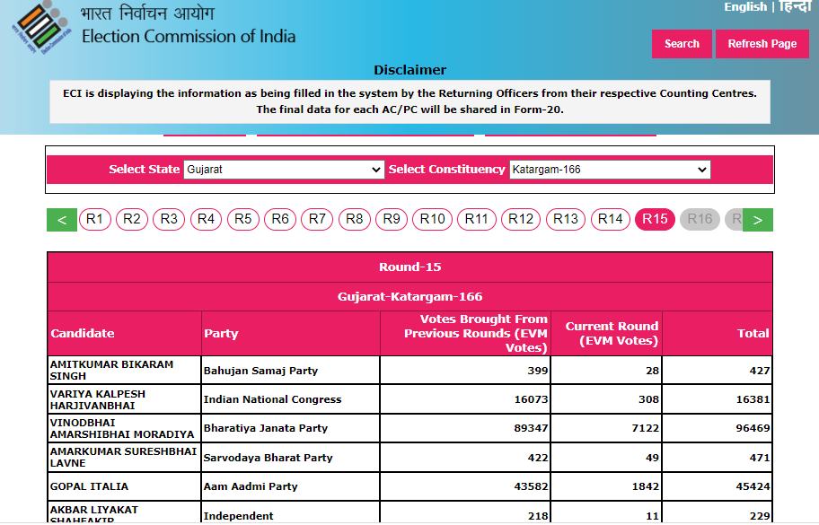Open the Select Constituency dropdown showing Katargam-166

(610, 170)
